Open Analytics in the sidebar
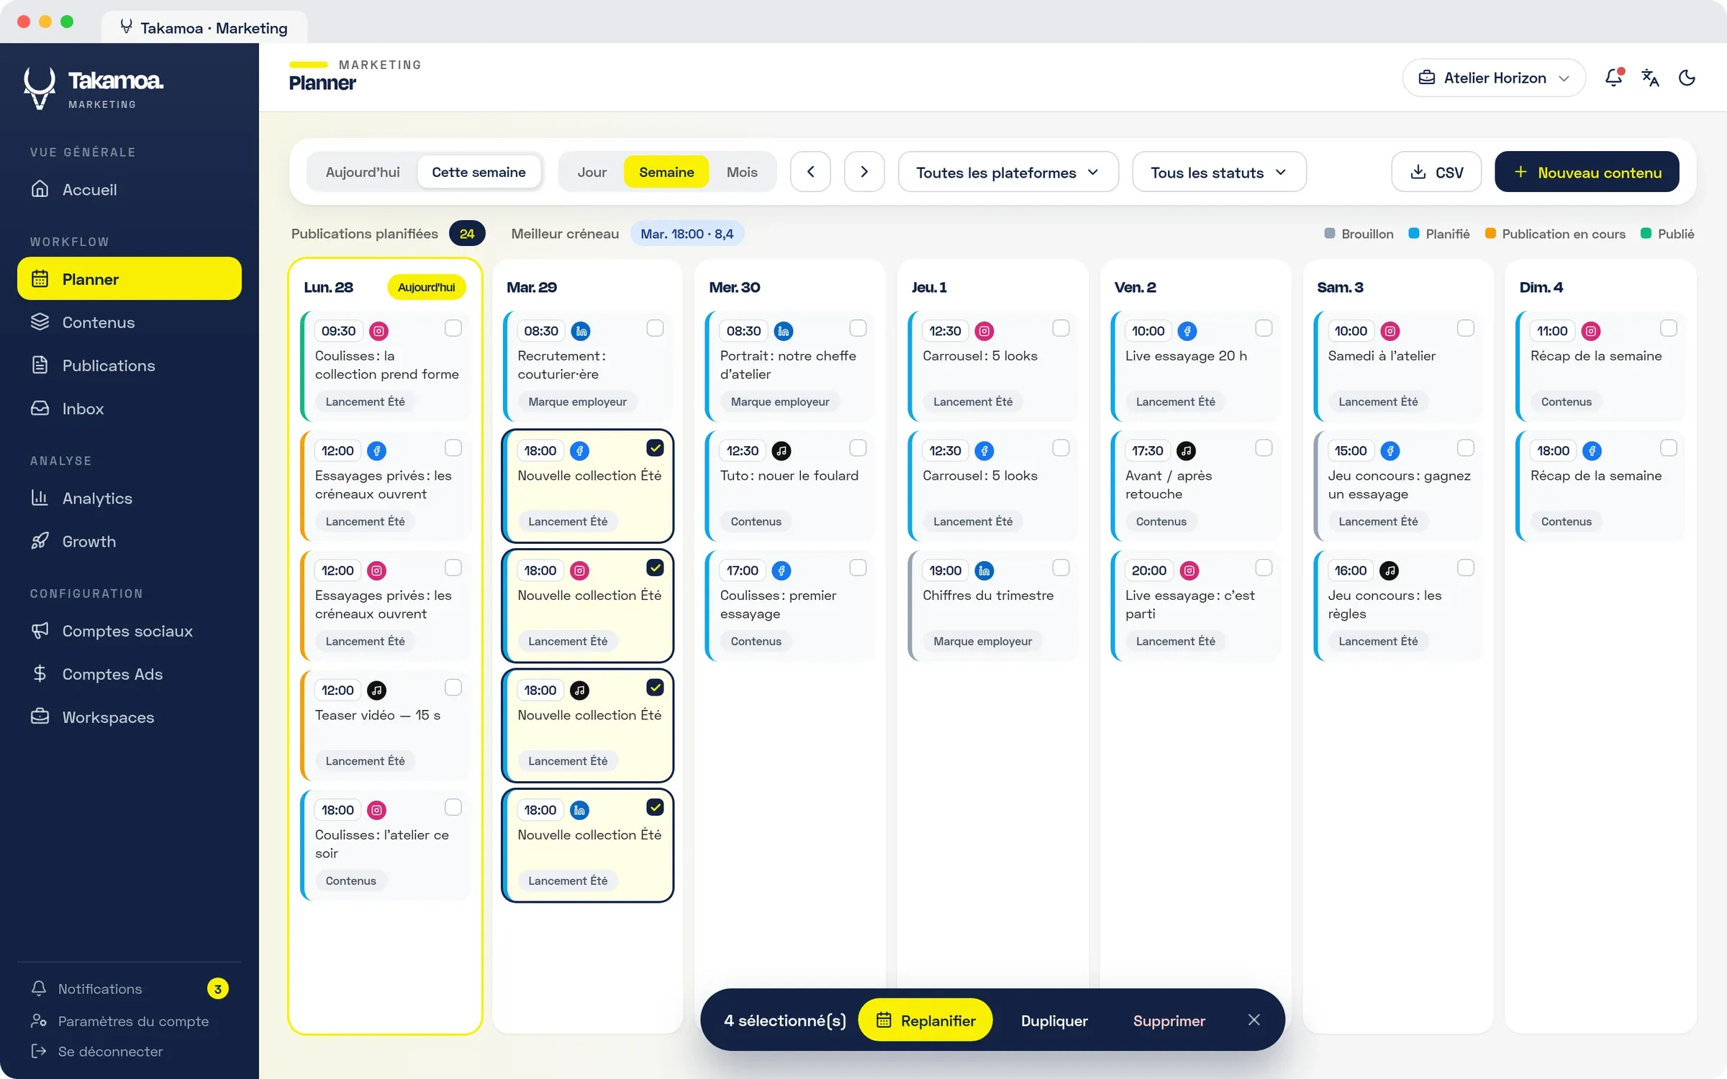Screen dimensions: 1727x1079 (130, 498)
